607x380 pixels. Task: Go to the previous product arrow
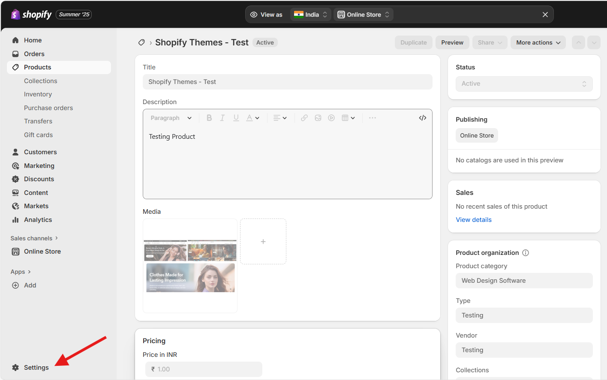(578, 42)
